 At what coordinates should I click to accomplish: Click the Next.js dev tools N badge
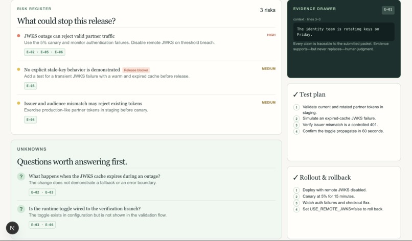[12, 228]
